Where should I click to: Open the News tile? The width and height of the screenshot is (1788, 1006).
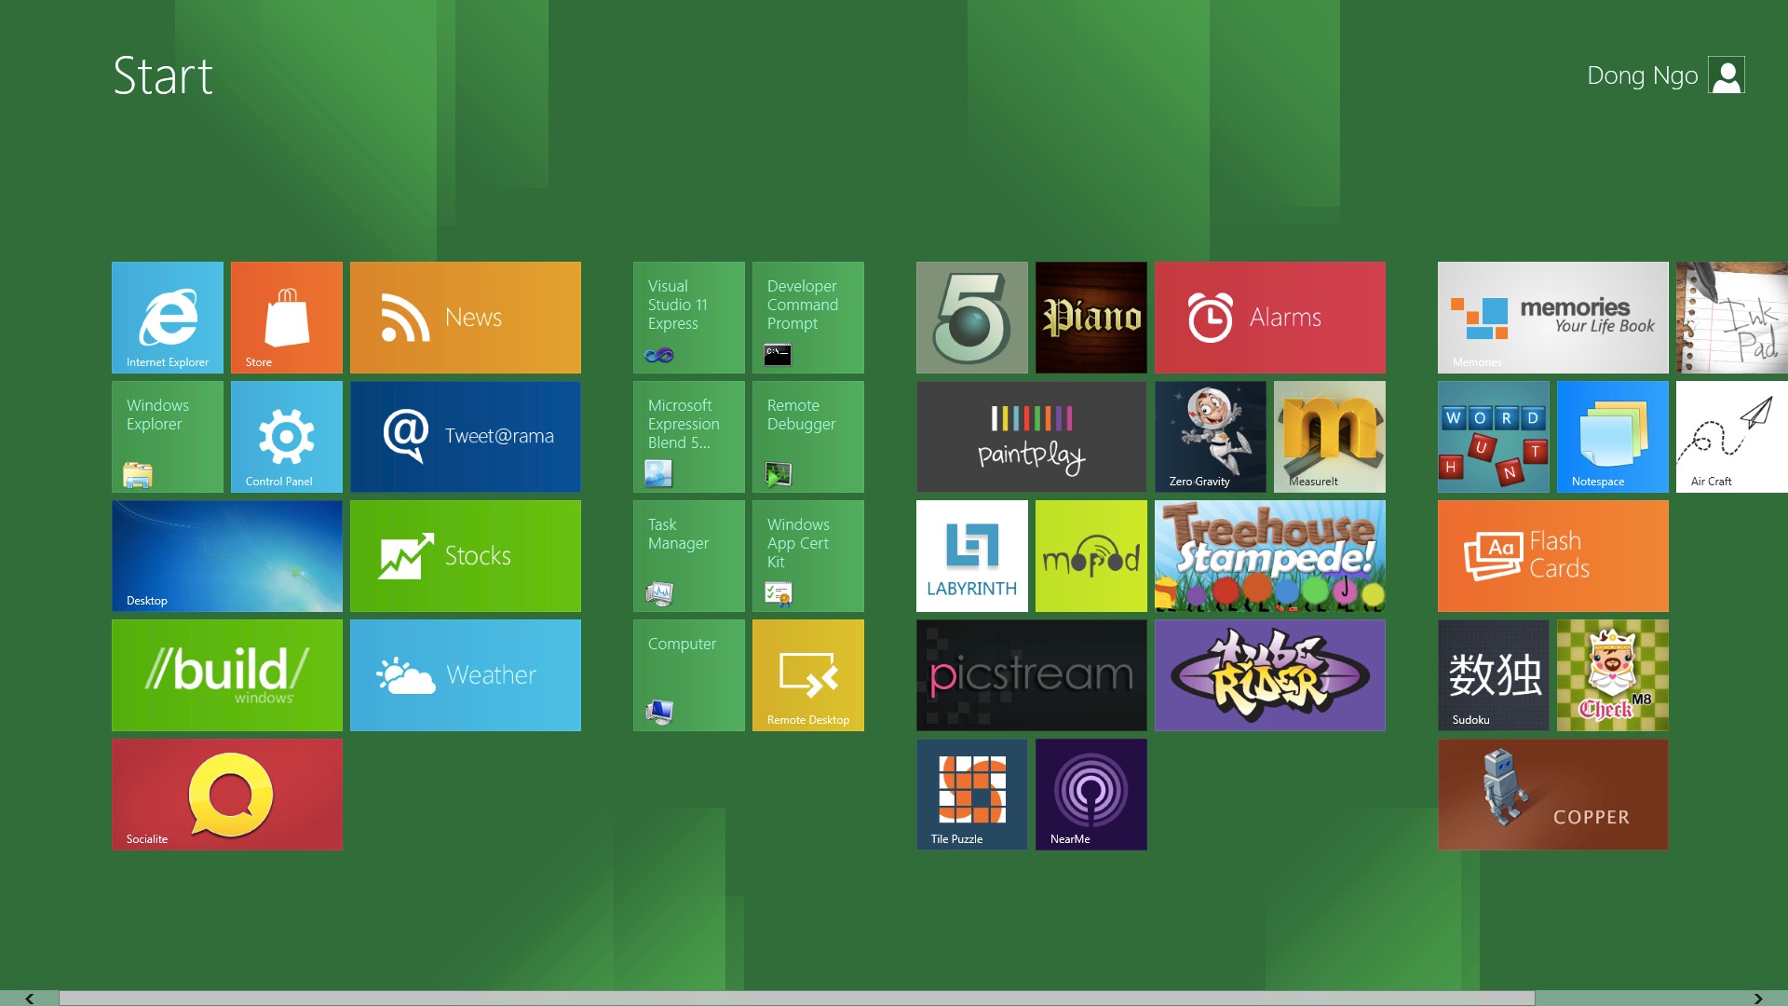click(466, 318)
